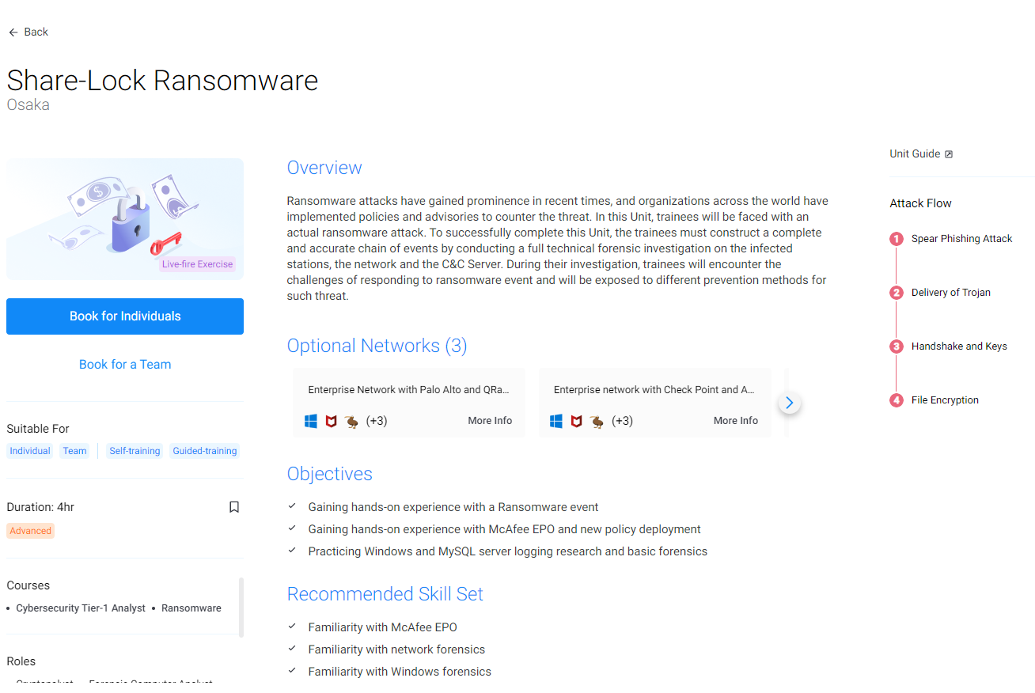Click the McAfee shield icon in the Check Point network card
This screenshot has width=1035, height=693.
coord(577,421)
